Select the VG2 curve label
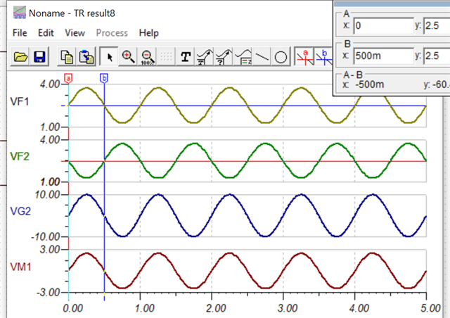The height and width of the screenshot is (318, 450). click(20, 212)
